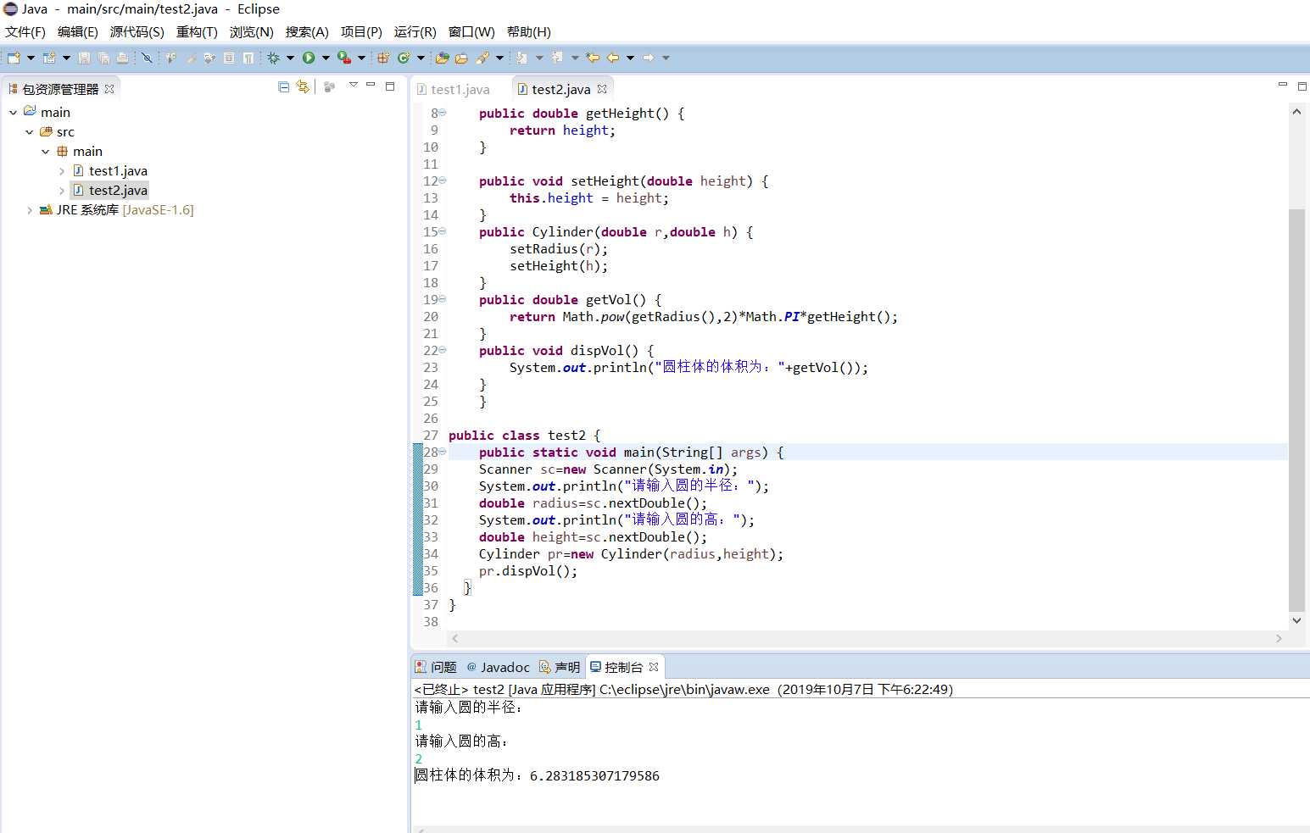Image resolution: width=1310 pixels, height=833 pixels.
Task: Open the 项目(P) menu
Action: point(361,31)
